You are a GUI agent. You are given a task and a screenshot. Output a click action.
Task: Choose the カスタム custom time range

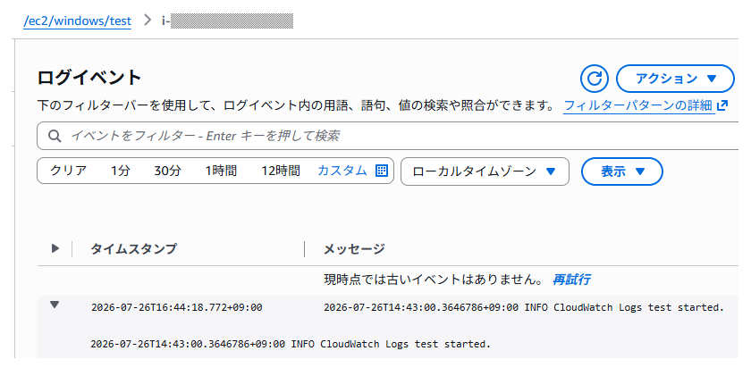point(342,171)
